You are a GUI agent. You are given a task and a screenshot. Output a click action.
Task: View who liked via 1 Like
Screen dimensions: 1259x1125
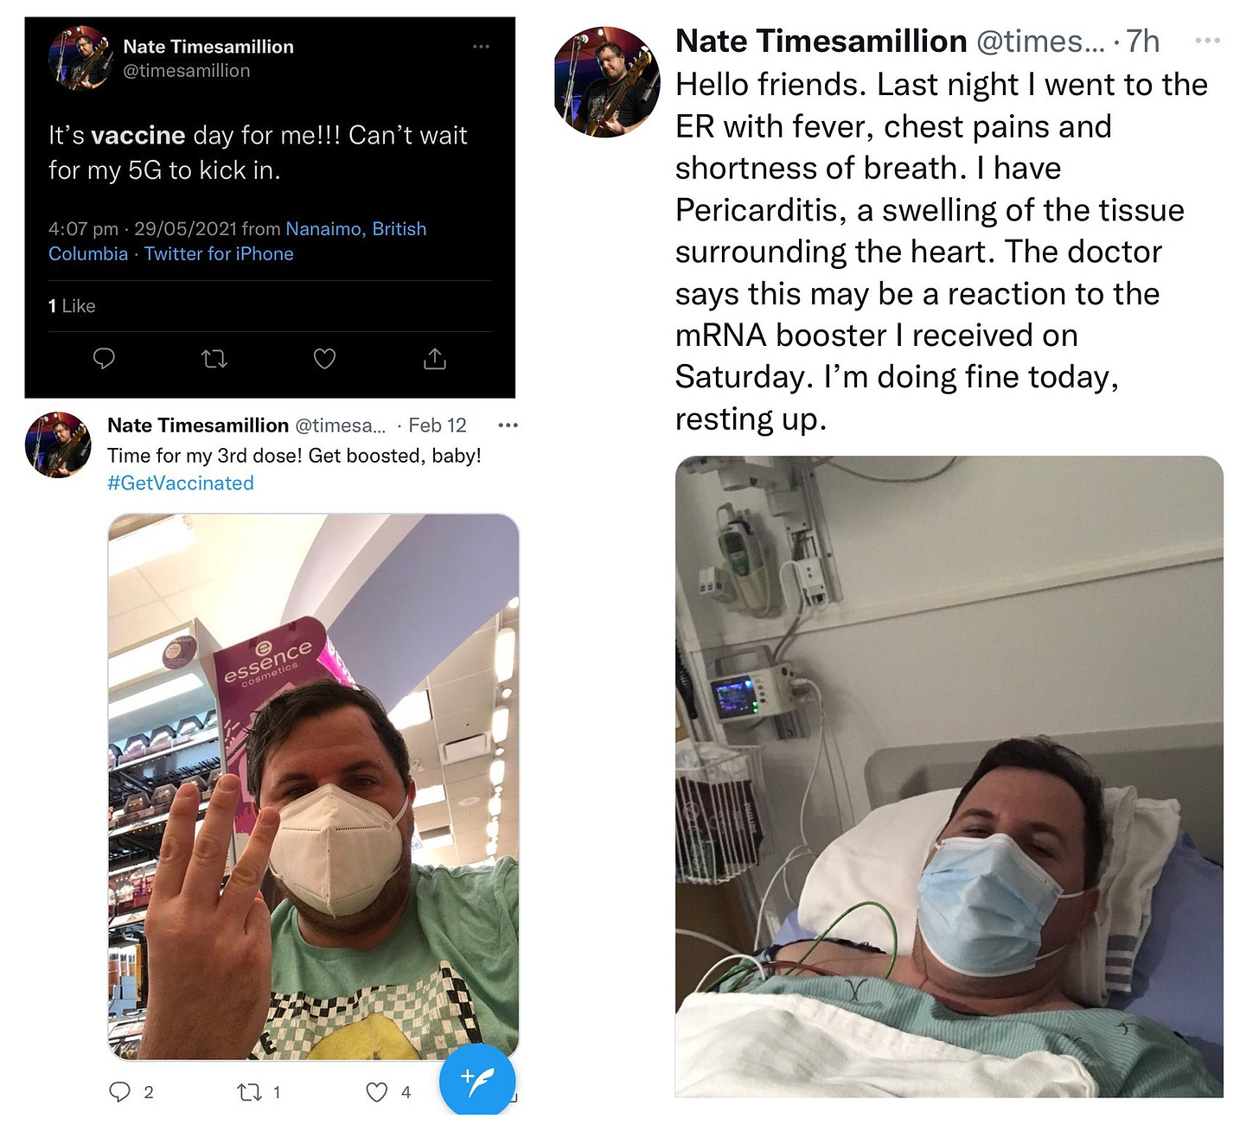point(72,306)
